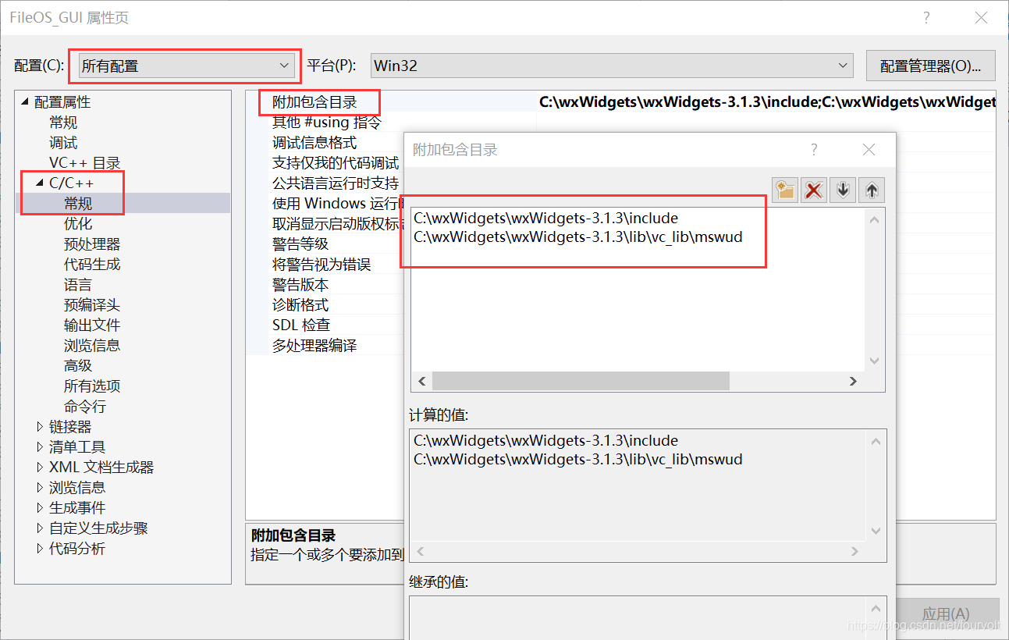This screenshot has width=1009, height=640.
Task: Click the horizontal scrollbar thumb in edit box
Action: (x=581, y=381)
